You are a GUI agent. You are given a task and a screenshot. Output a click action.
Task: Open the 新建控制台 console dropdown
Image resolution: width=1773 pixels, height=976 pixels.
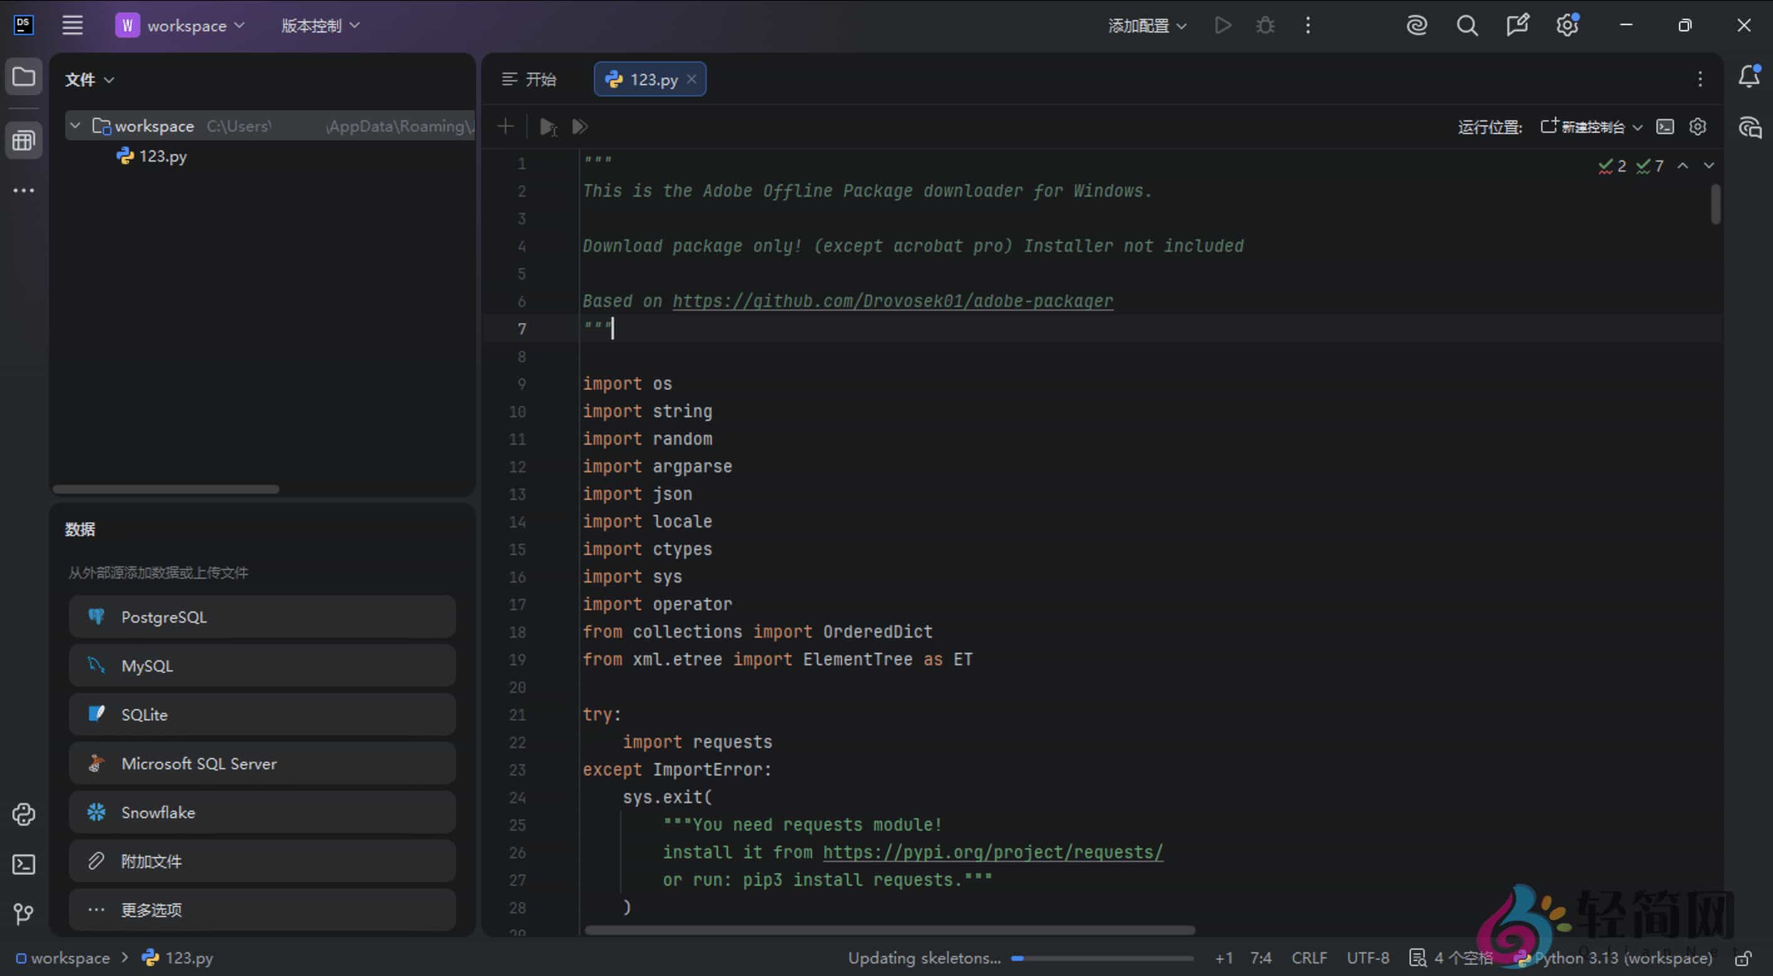1590,127
